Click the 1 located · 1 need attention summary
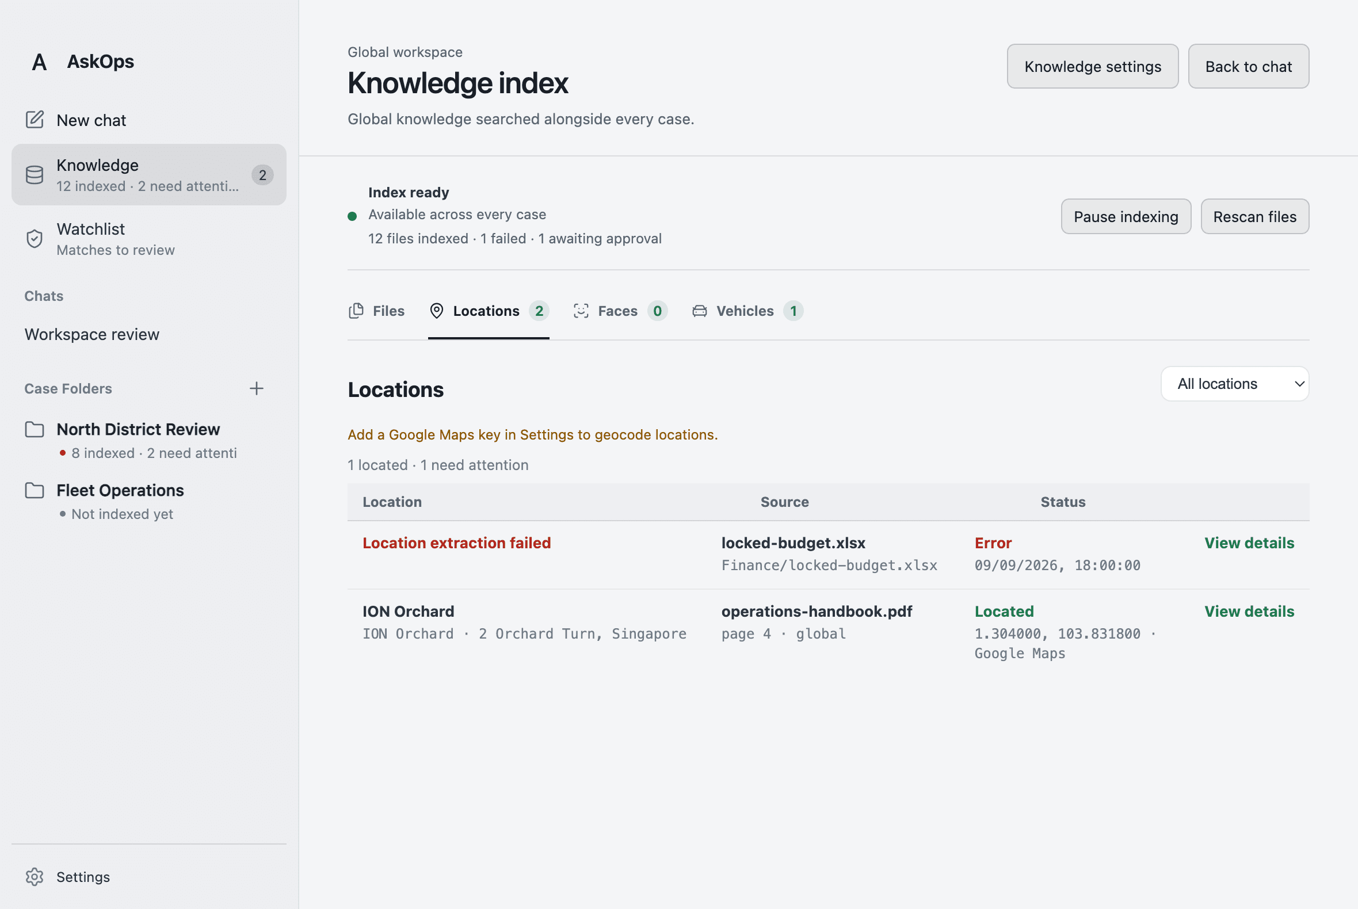This screenshot has width=1358, height=909. 438,465
